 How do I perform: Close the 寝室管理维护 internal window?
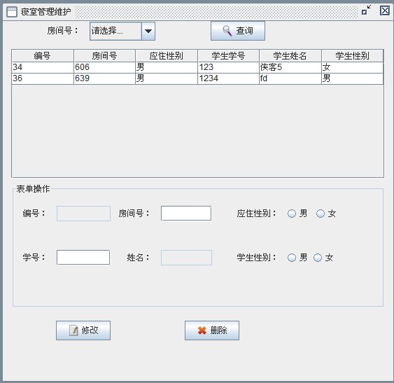(x=384, y=11)
